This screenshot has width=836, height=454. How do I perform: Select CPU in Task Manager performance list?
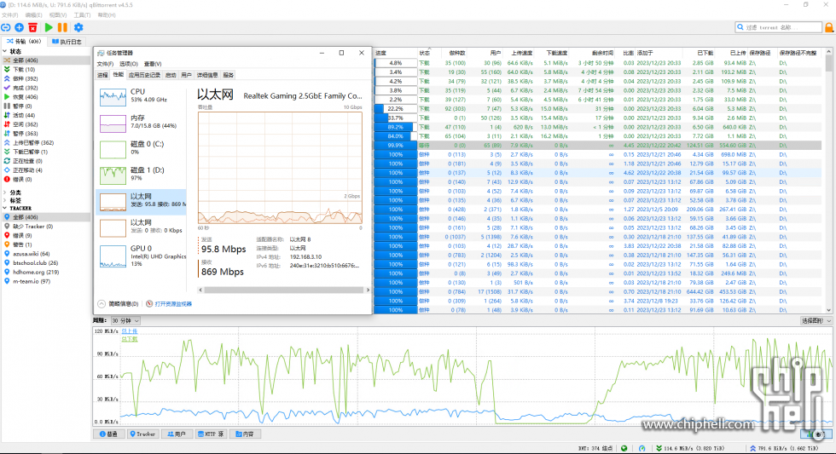click(x=142, y=97)
